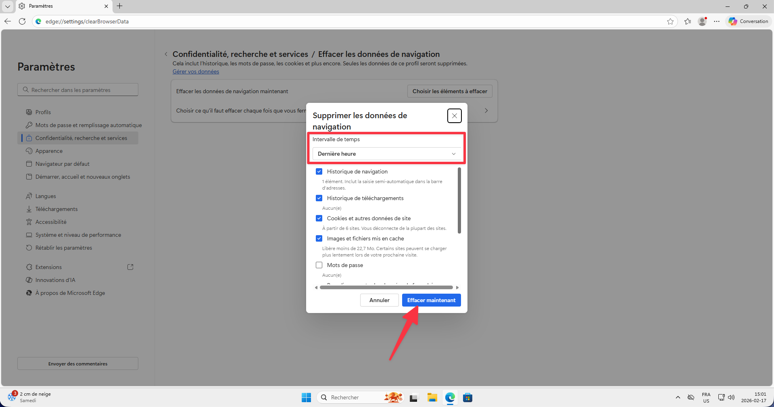Select the Paramètres browser tab
Viewport: 774px width, 407px height.
click(x=64, y=6)
